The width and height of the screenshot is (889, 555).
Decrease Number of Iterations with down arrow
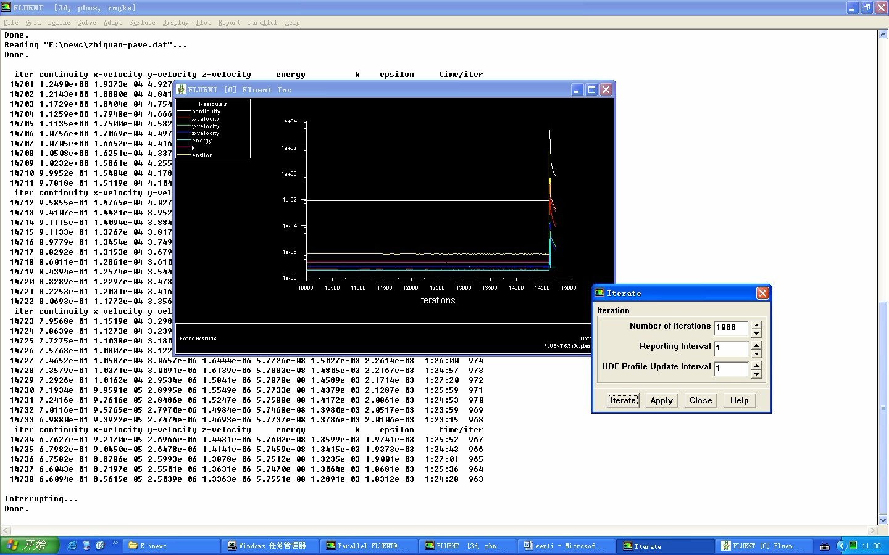[756, 333]
